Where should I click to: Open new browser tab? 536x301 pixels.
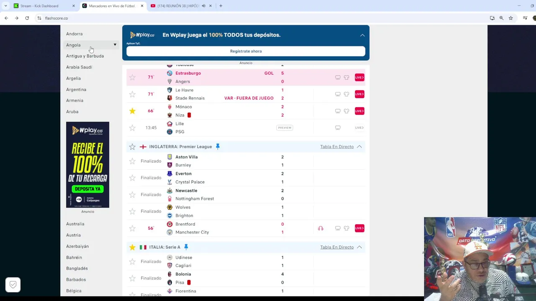point(221,6)
